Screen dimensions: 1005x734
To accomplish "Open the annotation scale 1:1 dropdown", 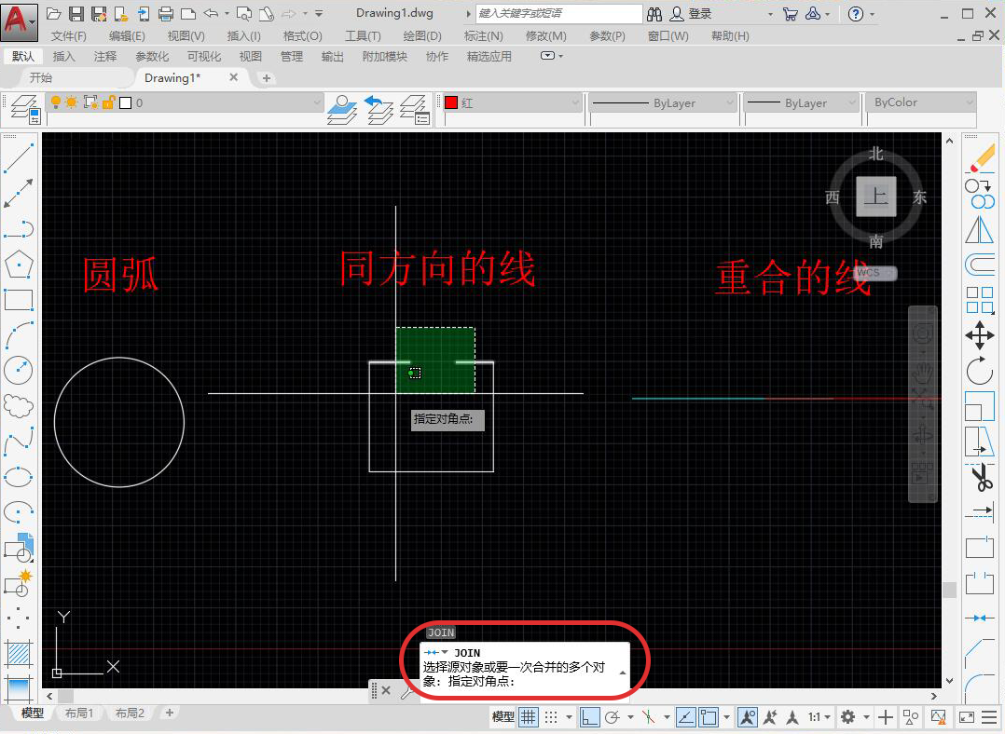I will tap(819, 717).
